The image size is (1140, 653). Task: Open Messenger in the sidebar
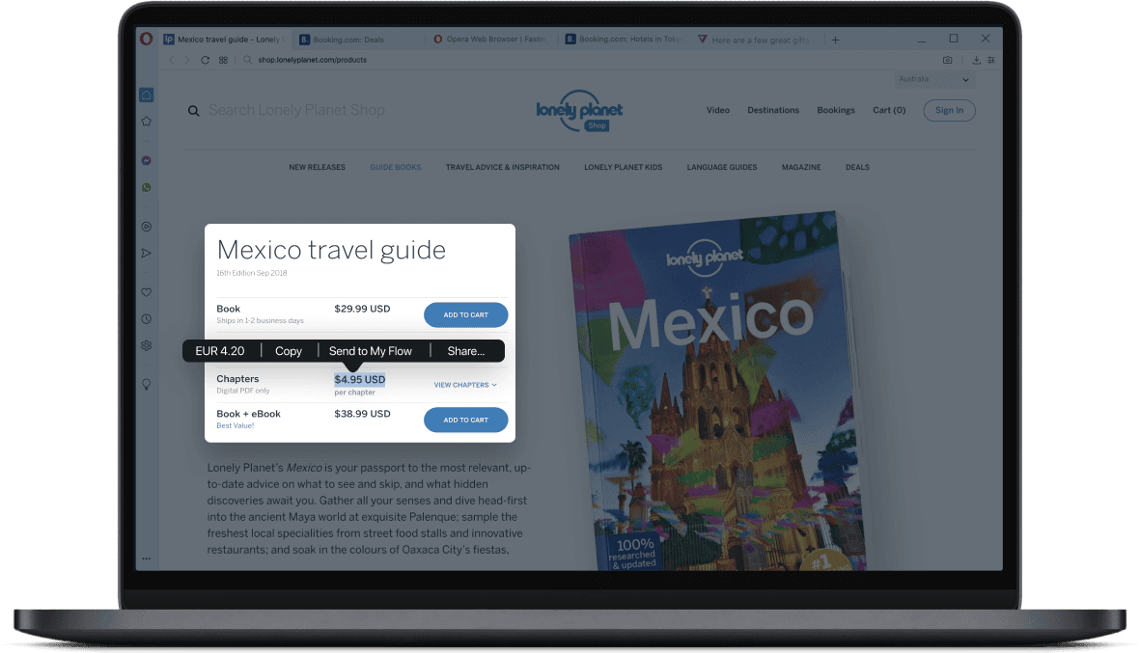pyautogui.click(x=146, y=160)
